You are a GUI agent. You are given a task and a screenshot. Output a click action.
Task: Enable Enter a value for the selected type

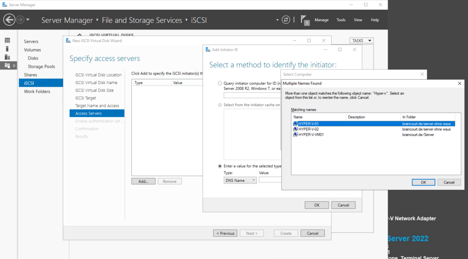click(220, 166)
